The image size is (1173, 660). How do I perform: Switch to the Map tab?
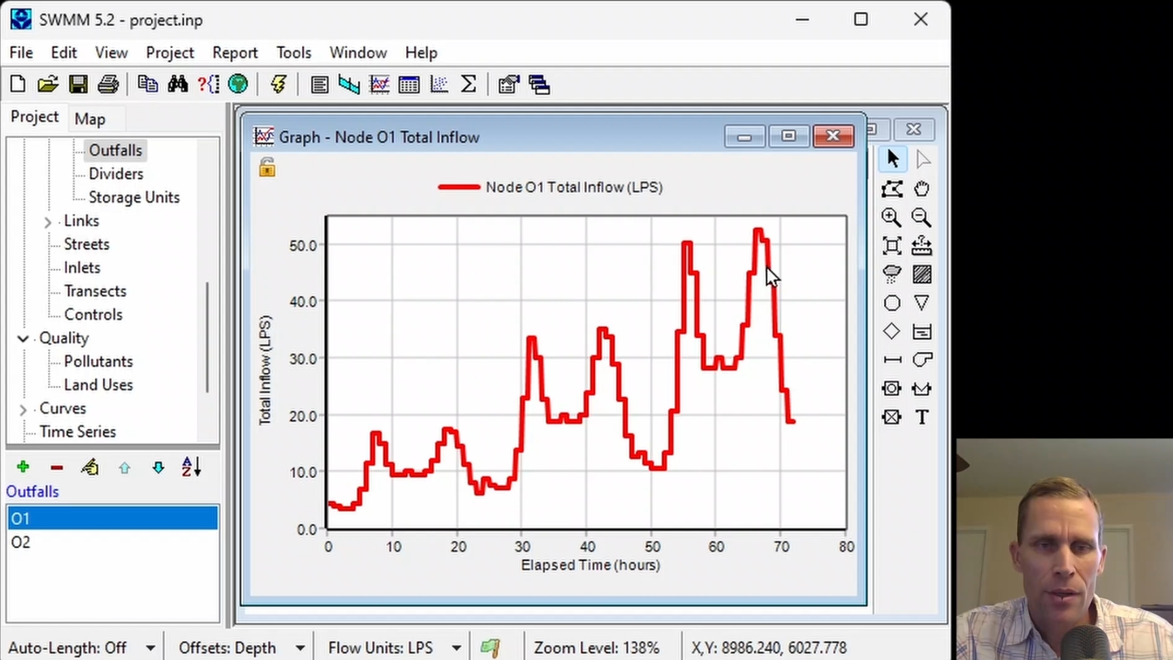(90, 119)
